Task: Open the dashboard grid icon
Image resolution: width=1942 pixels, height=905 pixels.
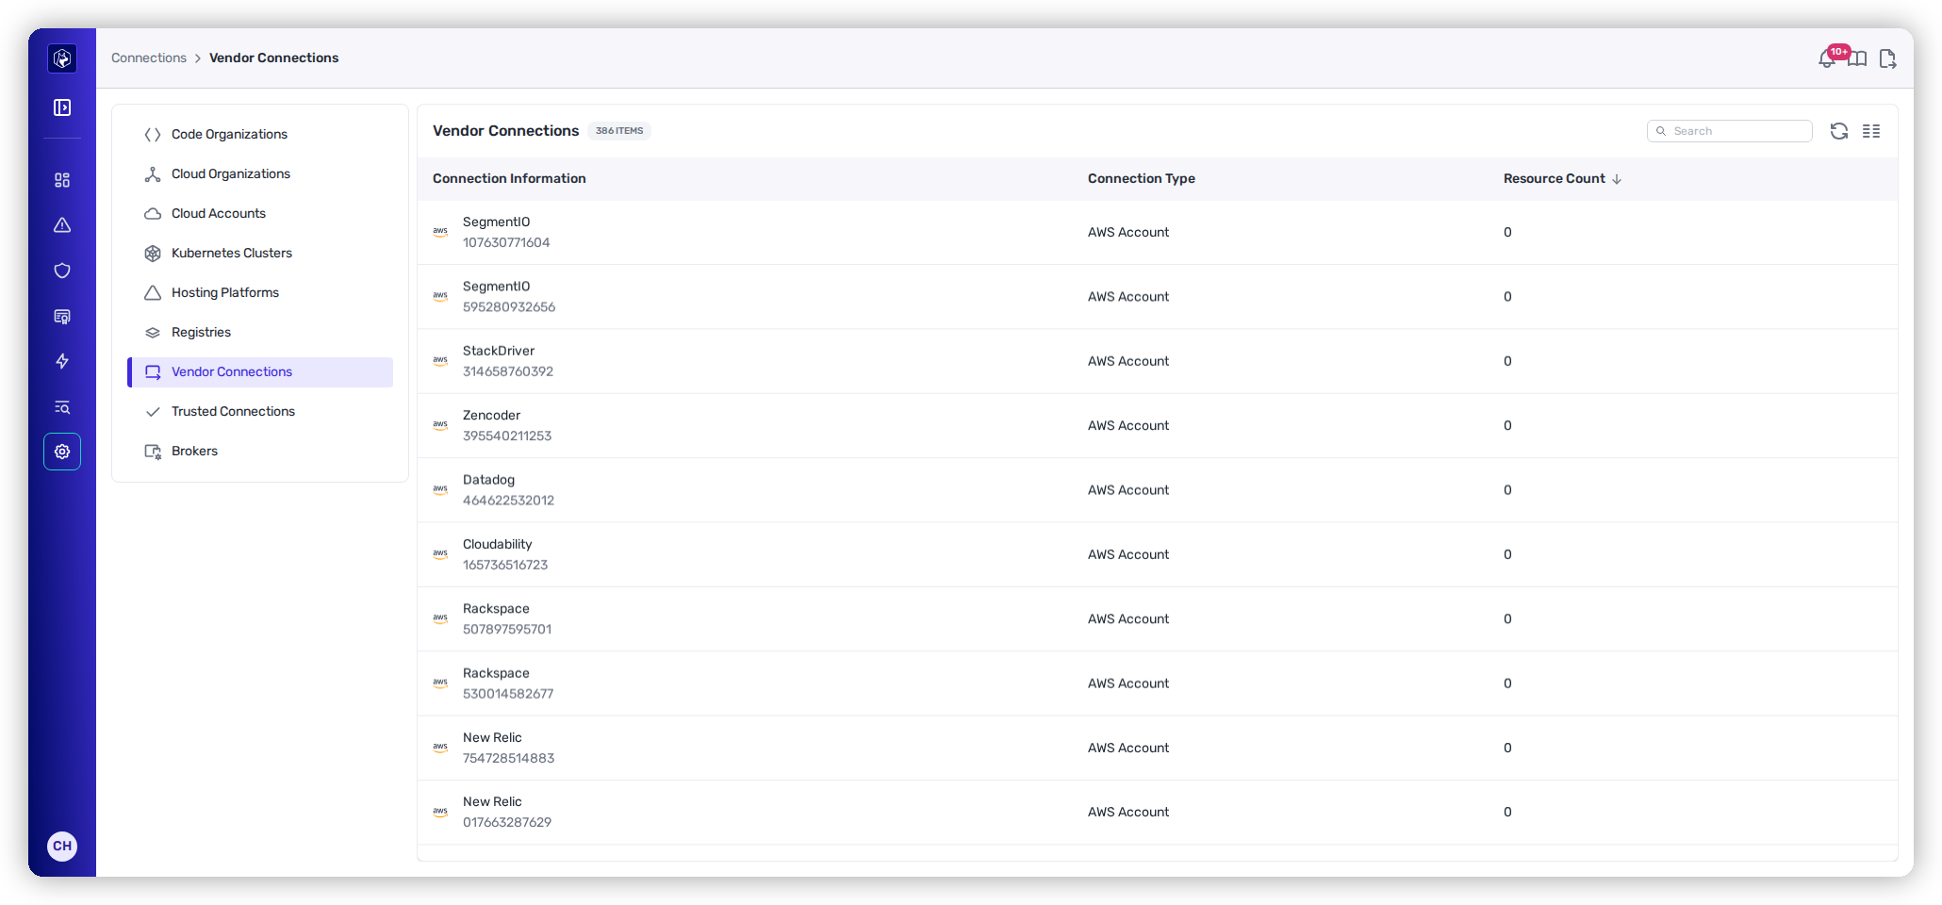Action: [x=62, y=180]
